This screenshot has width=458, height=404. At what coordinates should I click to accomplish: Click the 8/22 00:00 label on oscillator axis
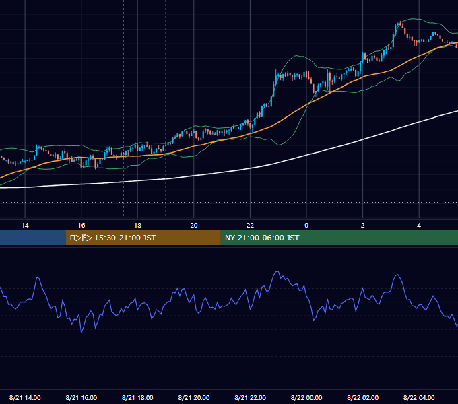coord(306,397)
